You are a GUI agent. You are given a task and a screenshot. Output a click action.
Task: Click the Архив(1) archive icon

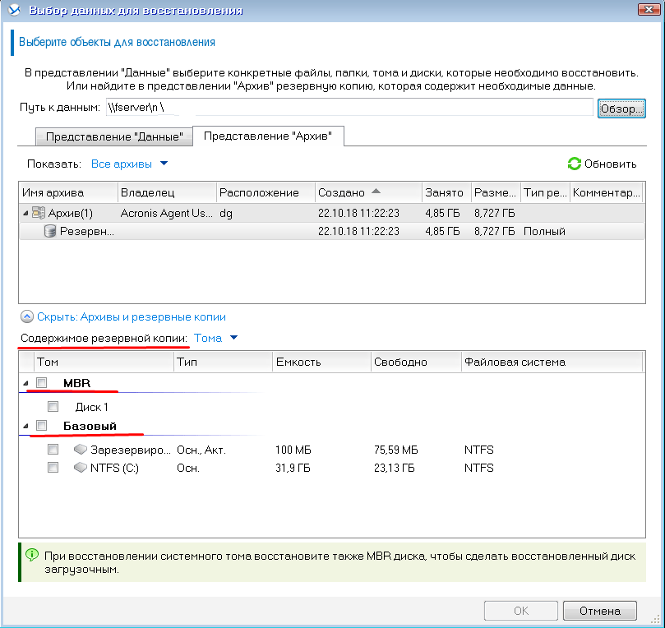(x=38, y=213)
